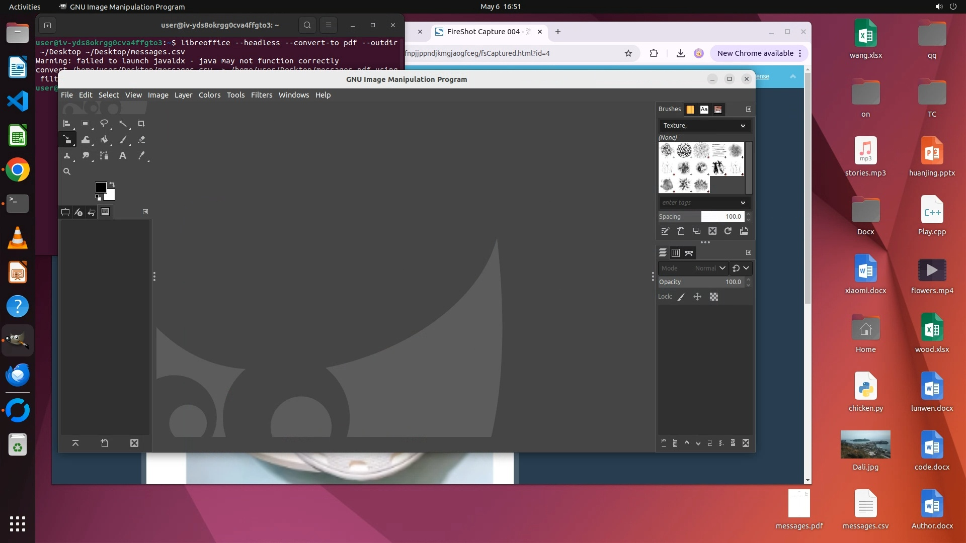
Task: Select the Free Select lasso tool
Action: pos(104,123)
